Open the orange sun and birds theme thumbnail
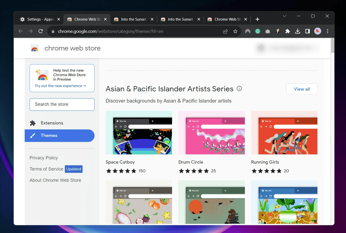346x233 pixels. 212,202
